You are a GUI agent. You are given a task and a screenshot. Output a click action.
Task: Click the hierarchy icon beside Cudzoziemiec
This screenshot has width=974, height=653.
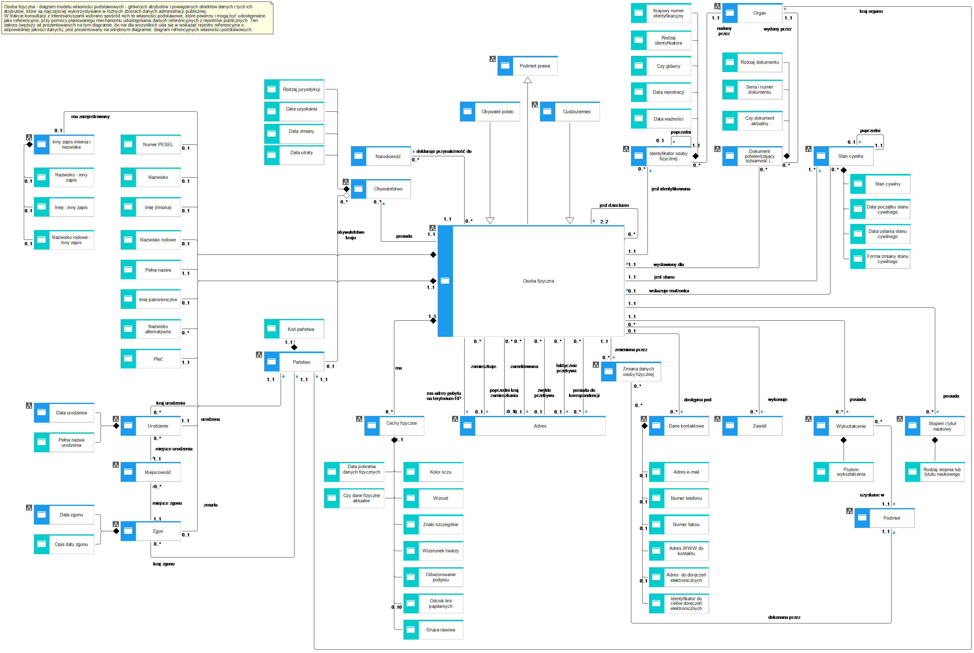coord(535,105)
